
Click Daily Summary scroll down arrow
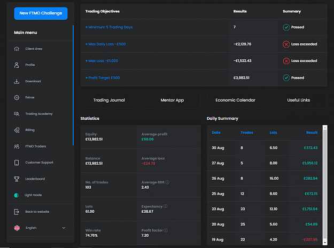coord(325,243)
